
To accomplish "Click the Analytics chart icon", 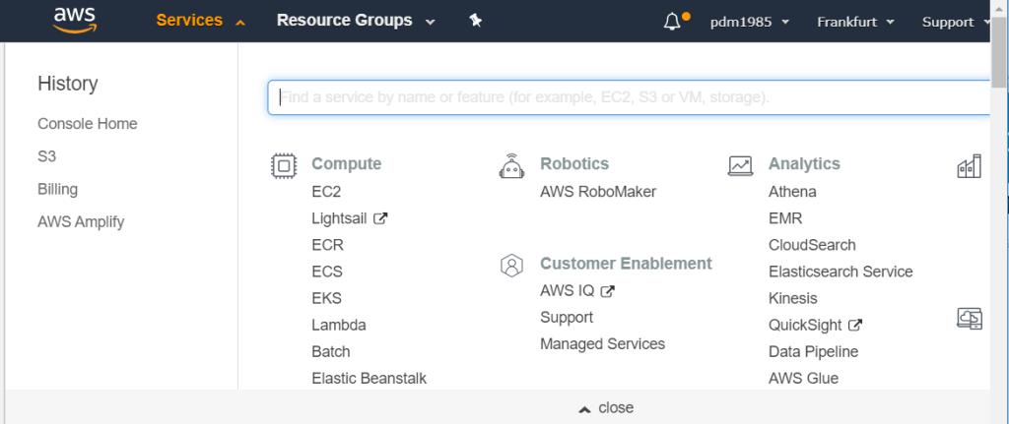I will [740, 165].
